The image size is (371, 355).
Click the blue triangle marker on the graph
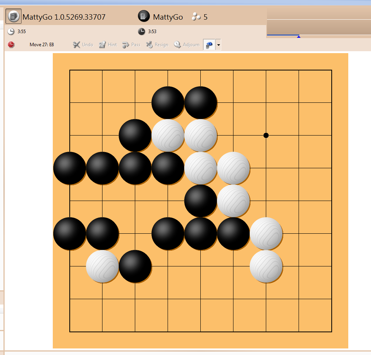click(299, 37)
